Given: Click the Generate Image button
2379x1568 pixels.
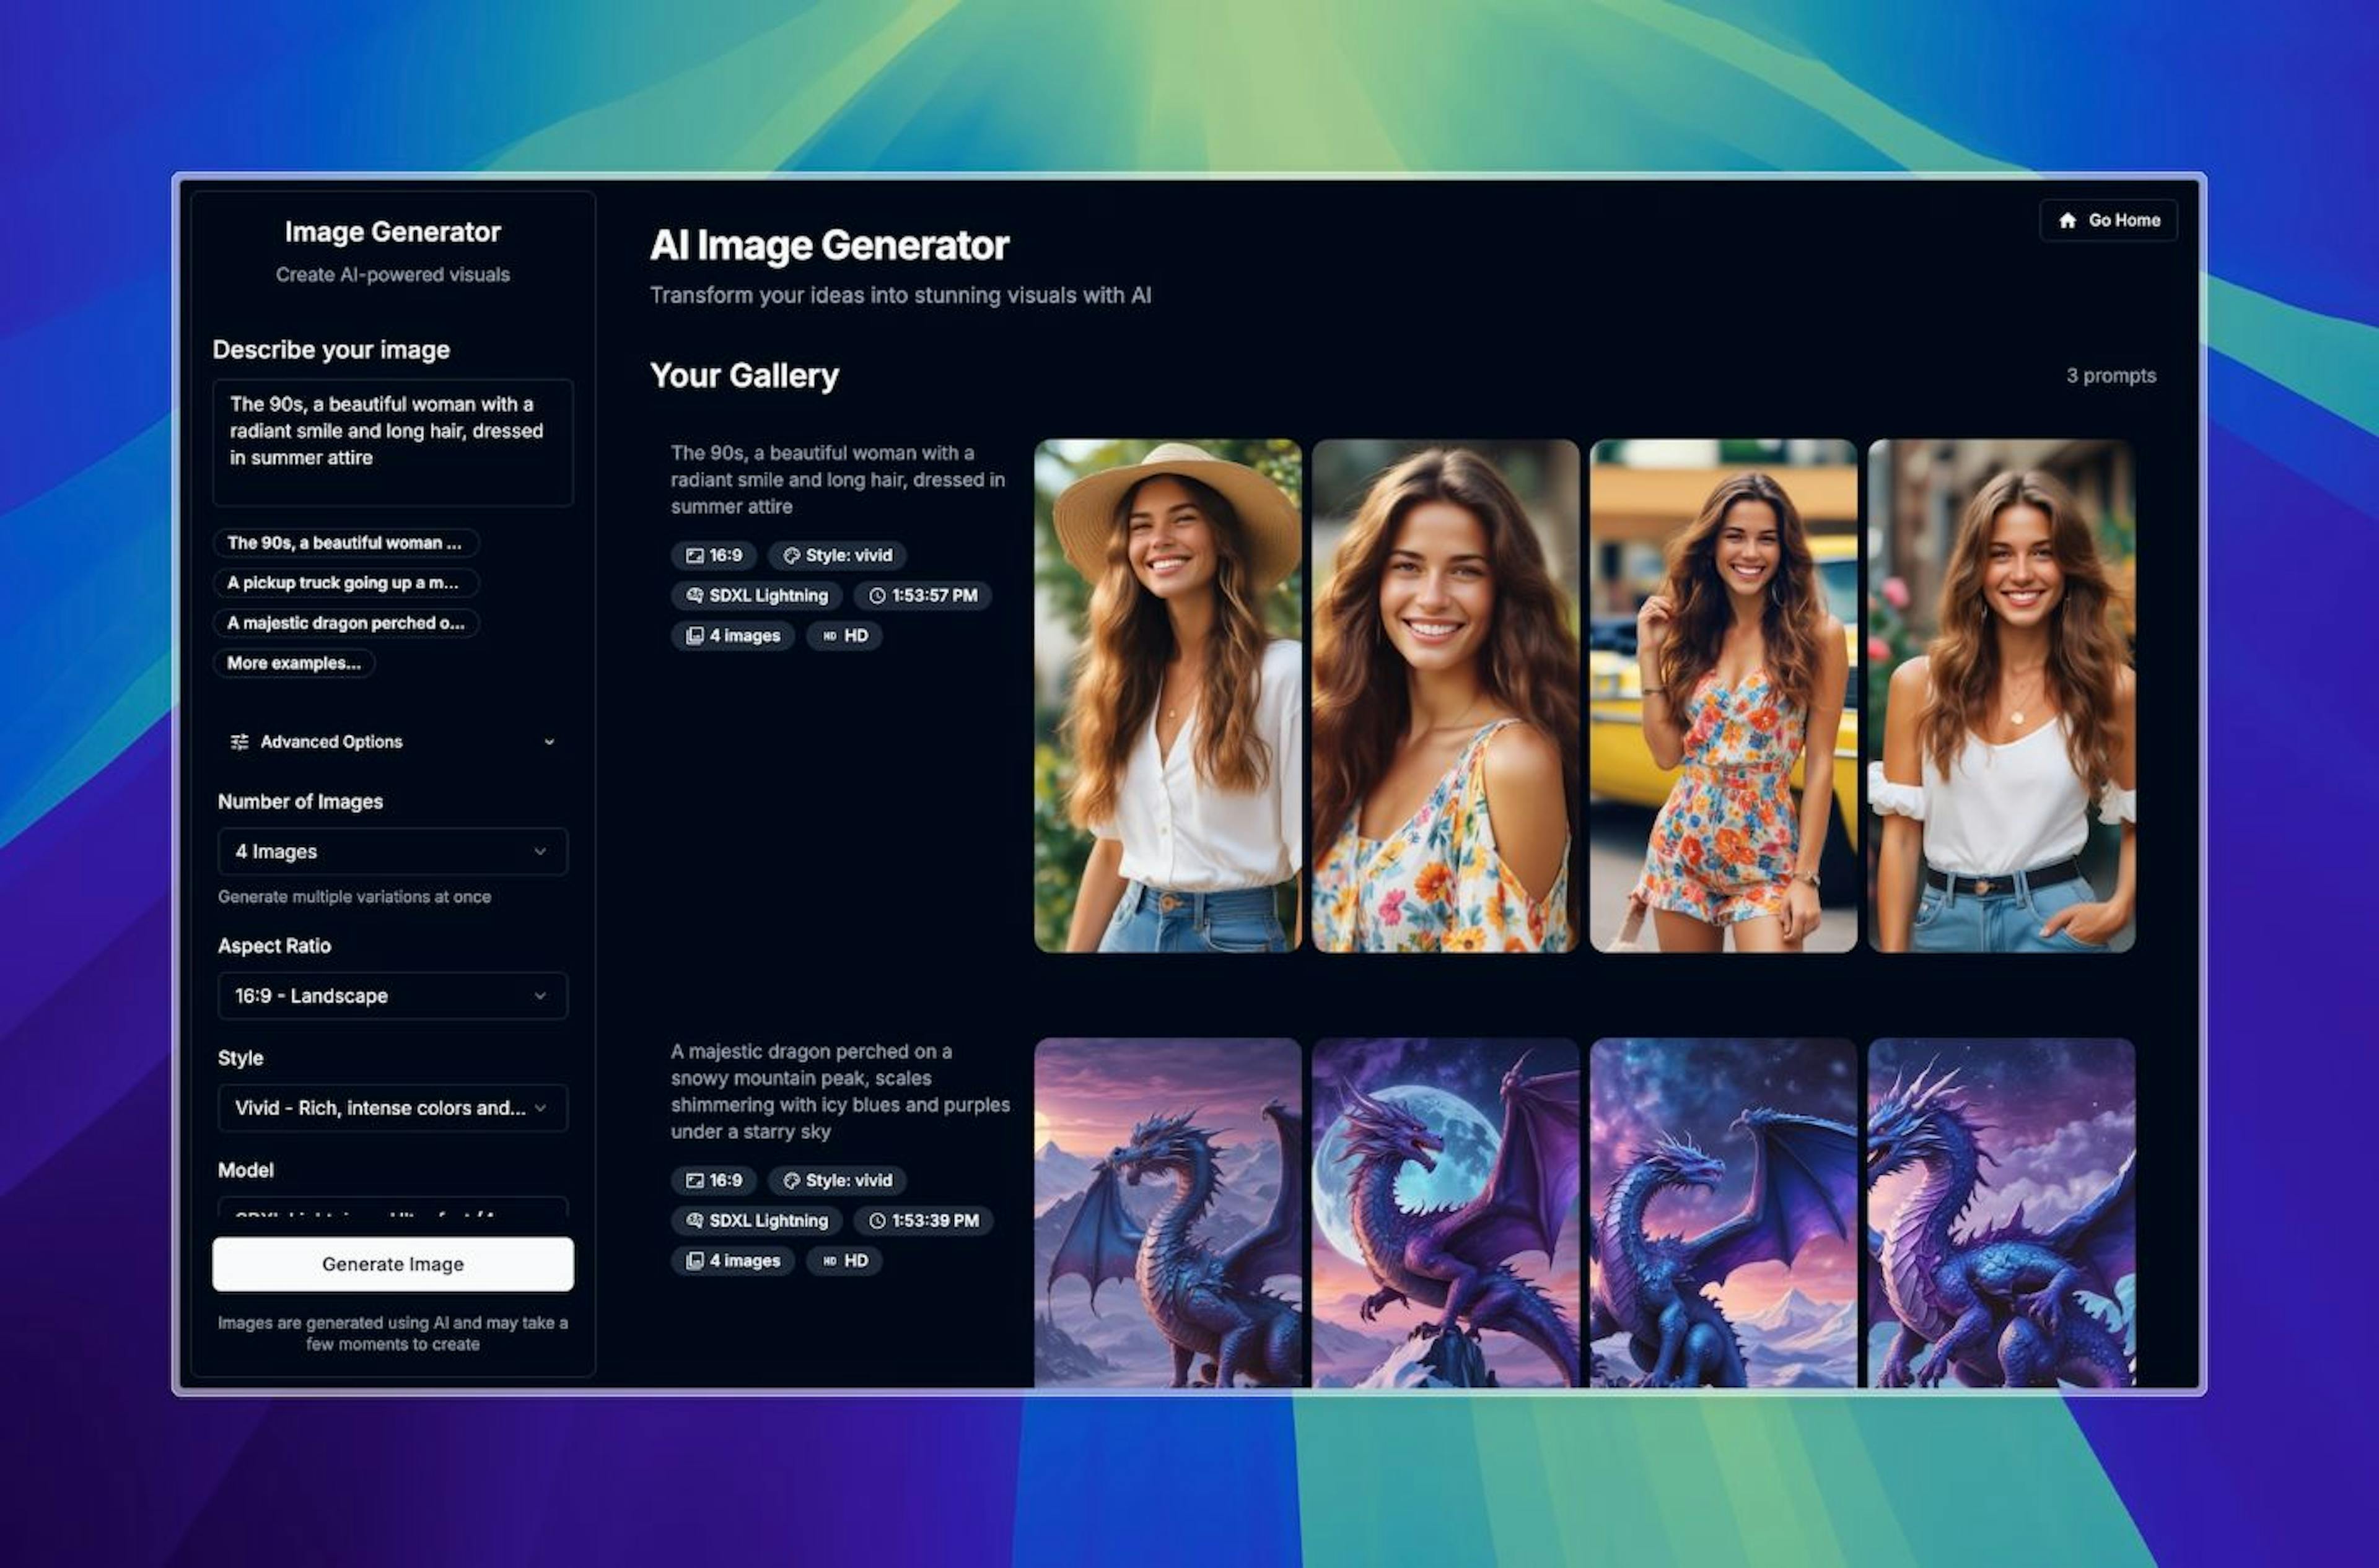Looking at the screenshot, I should click(x=392, y=1263).
